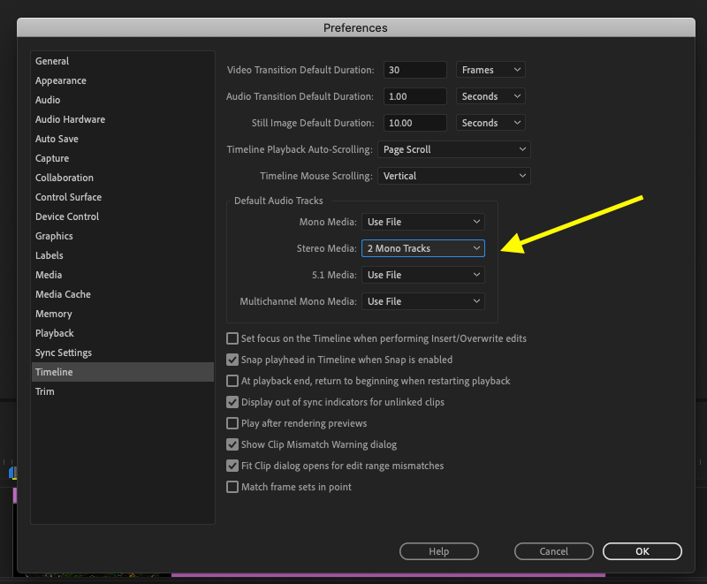Click the Help button

pos(439,550)
